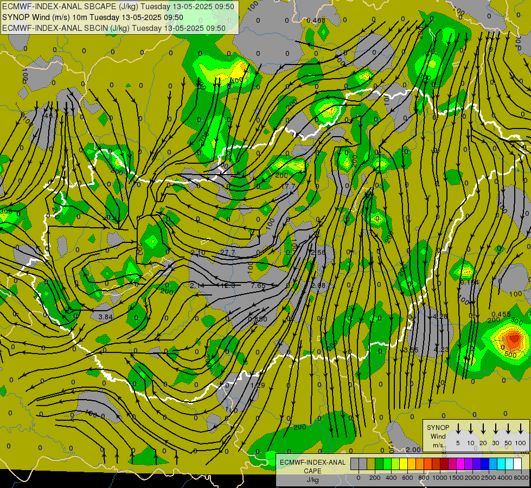
Task: Click the 3.84 value on the map
Action: [105, 317]
